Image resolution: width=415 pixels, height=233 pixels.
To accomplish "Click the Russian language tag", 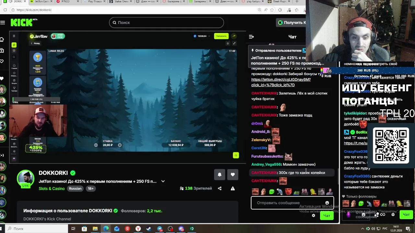I will [75, 188].
